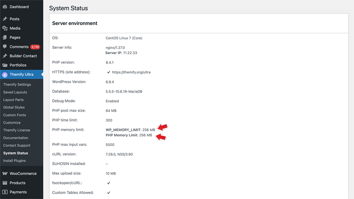Click the Custom Tables Allowed checkmark

pos(109,193)
